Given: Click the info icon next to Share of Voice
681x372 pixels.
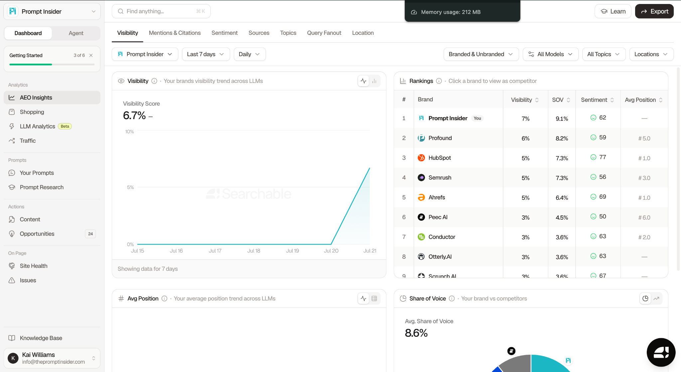Looking at the screenshot, I should coord(452,298).
